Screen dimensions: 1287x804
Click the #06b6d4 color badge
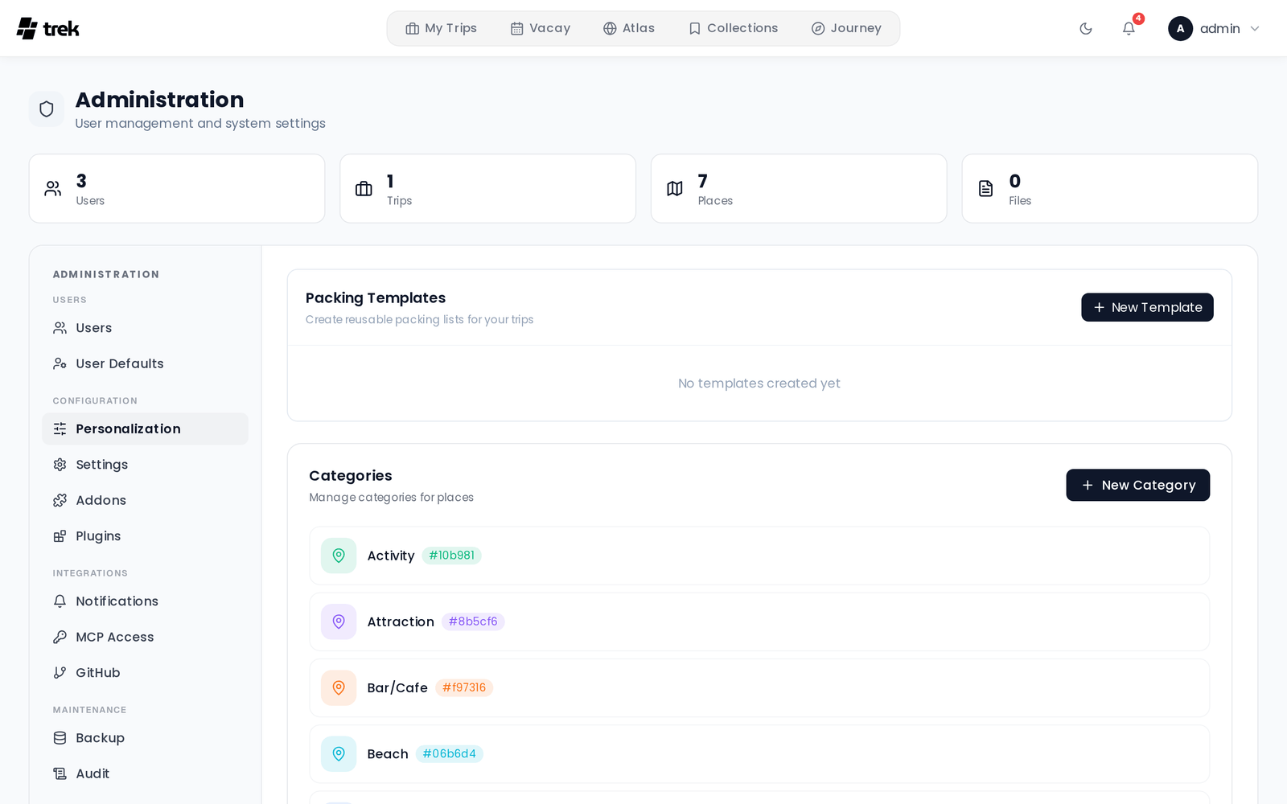tap(450, 754)
